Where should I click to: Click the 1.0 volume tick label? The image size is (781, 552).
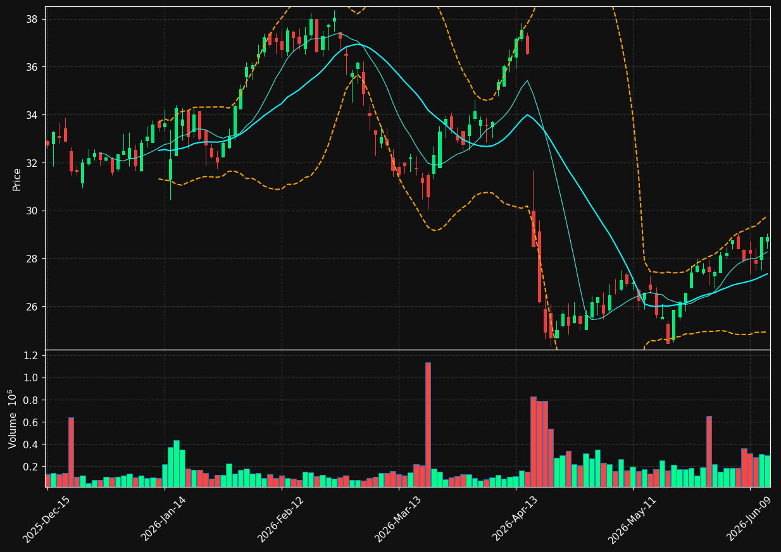(32, 378)
